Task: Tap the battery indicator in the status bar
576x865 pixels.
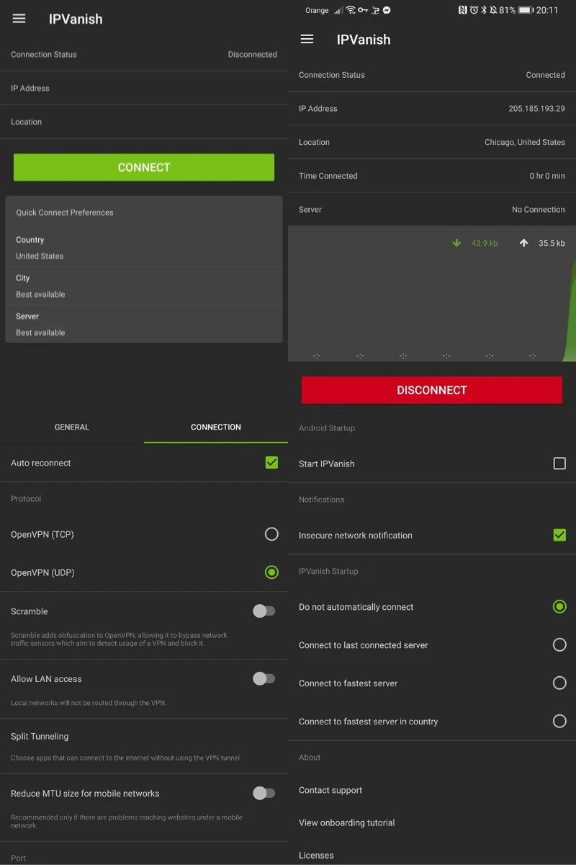Action: (526, 10)
